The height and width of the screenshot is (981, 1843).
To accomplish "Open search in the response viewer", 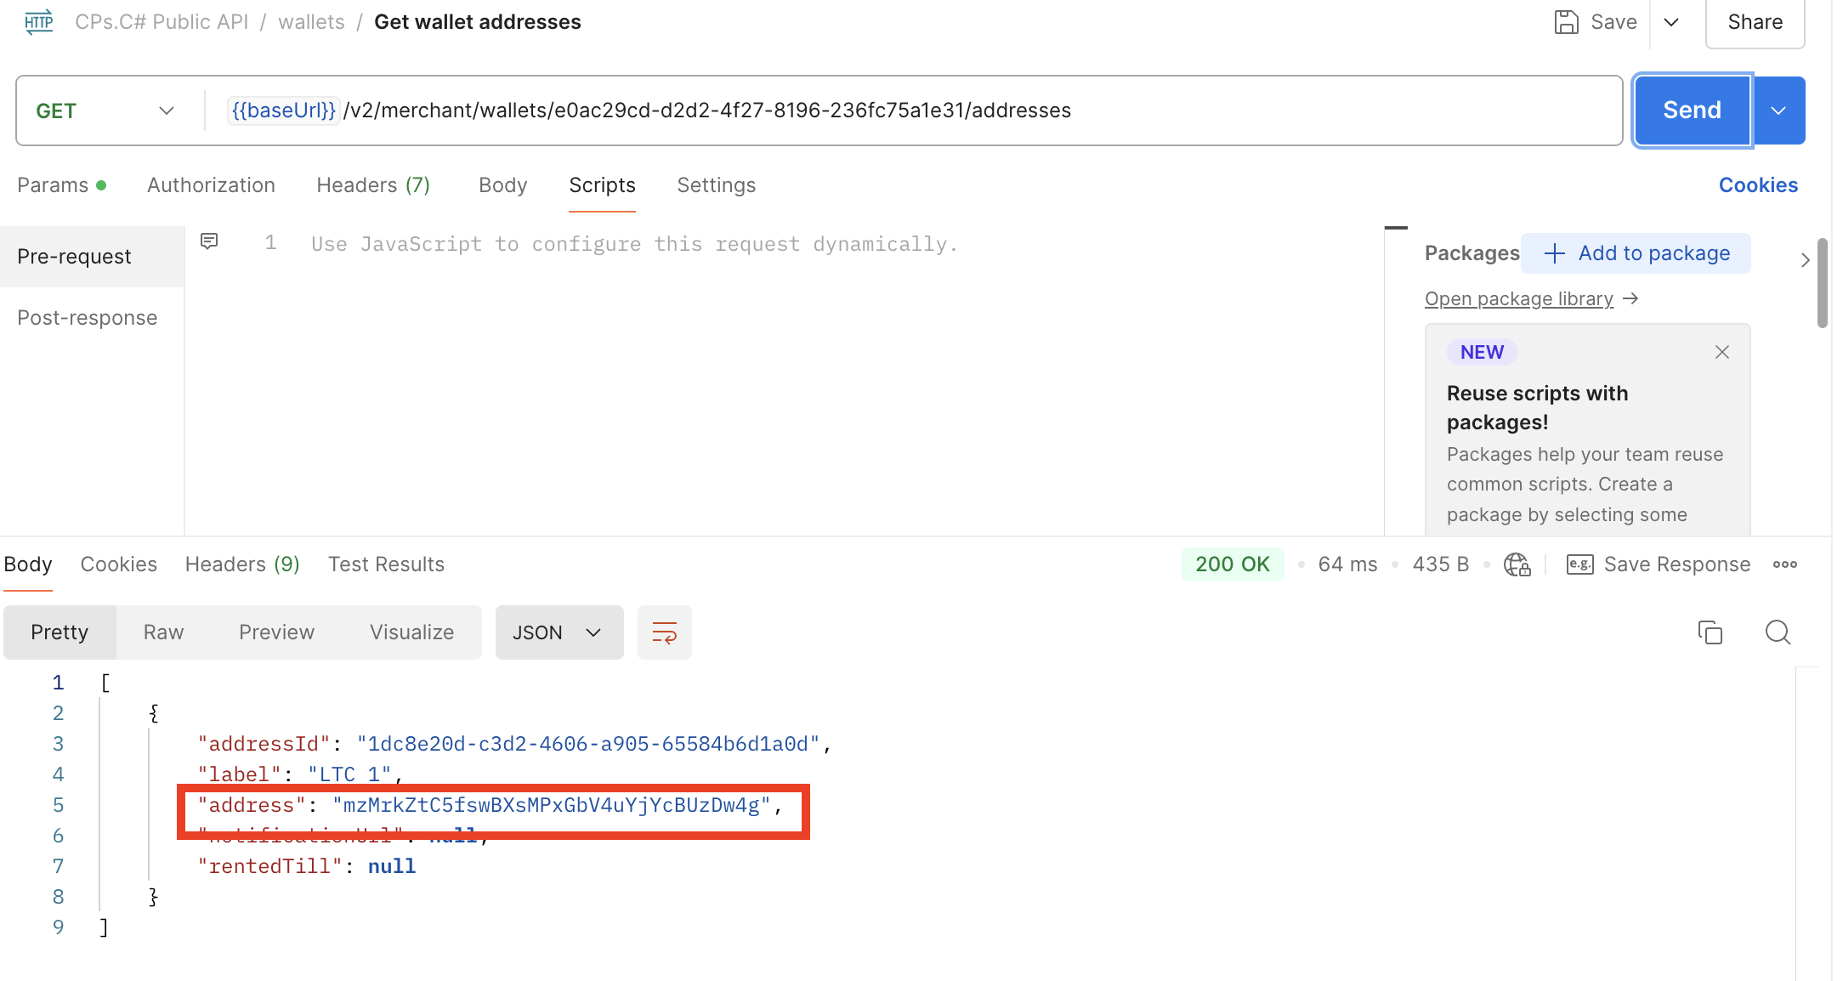I will [x=1778, y=632].
